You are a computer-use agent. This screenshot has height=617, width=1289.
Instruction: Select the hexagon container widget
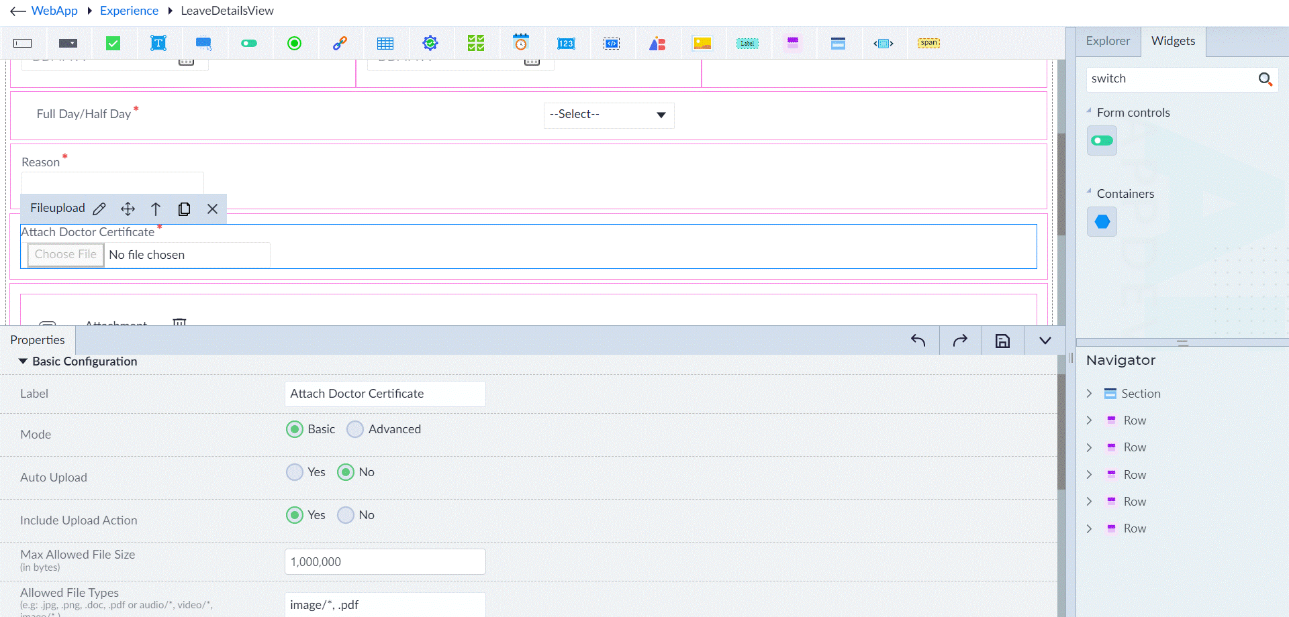(1102, 222)
